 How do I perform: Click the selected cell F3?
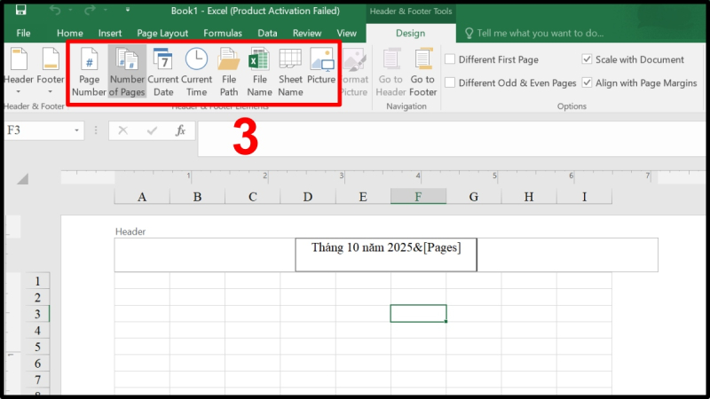coord(418,314)
